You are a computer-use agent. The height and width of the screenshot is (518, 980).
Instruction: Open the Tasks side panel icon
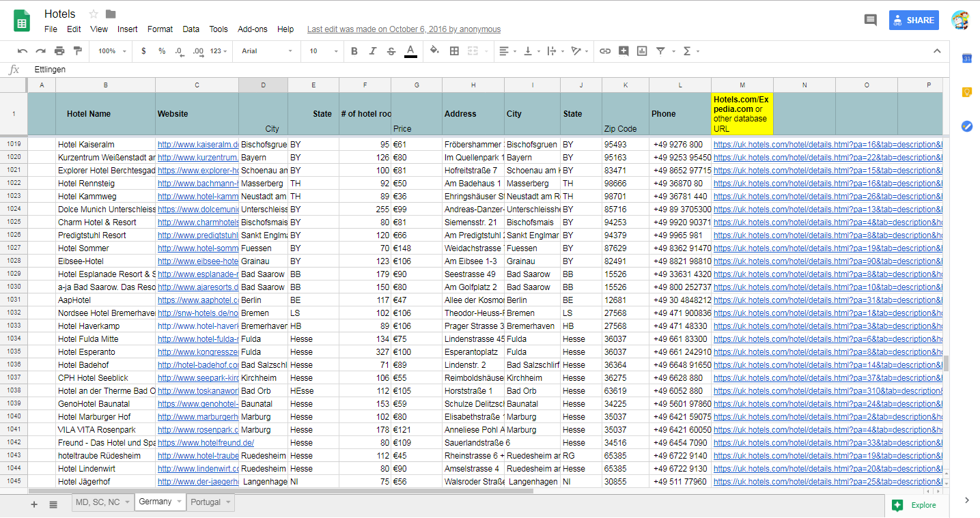tap(967, 126)
